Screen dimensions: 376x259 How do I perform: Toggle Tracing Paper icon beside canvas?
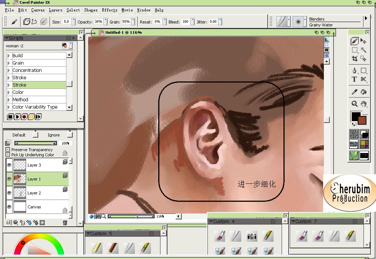[326, 40]
